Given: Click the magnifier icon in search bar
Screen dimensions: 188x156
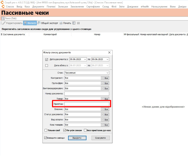Looking at the screenshot, I should click(3, 19).
